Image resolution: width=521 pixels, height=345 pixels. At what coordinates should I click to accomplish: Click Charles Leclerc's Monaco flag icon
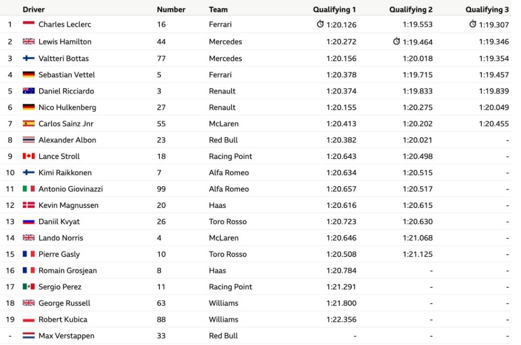coord(29,24)
